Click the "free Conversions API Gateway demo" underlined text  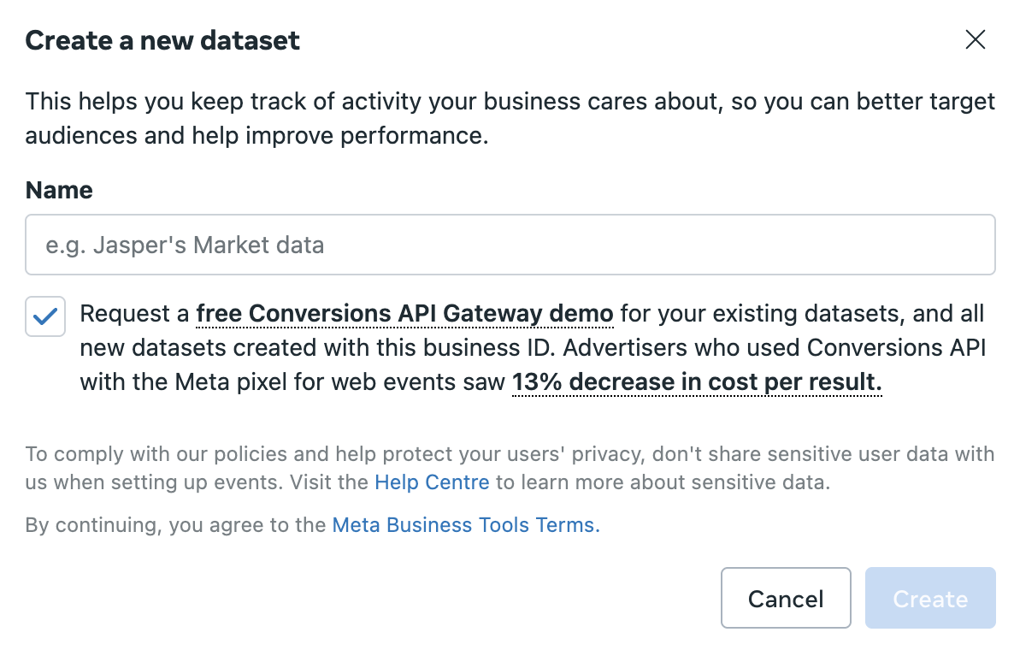pos(404,314)
